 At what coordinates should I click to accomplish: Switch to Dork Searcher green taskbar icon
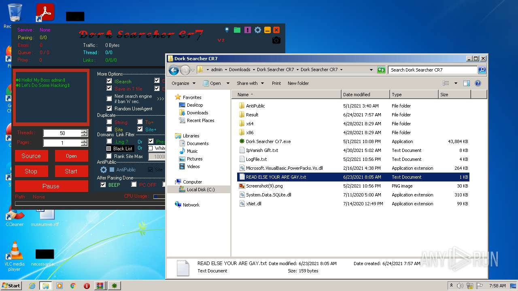coord(115,286)
